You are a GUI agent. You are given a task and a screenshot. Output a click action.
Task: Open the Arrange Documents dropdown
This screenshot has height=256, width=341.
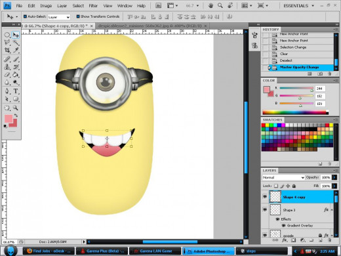247,6
